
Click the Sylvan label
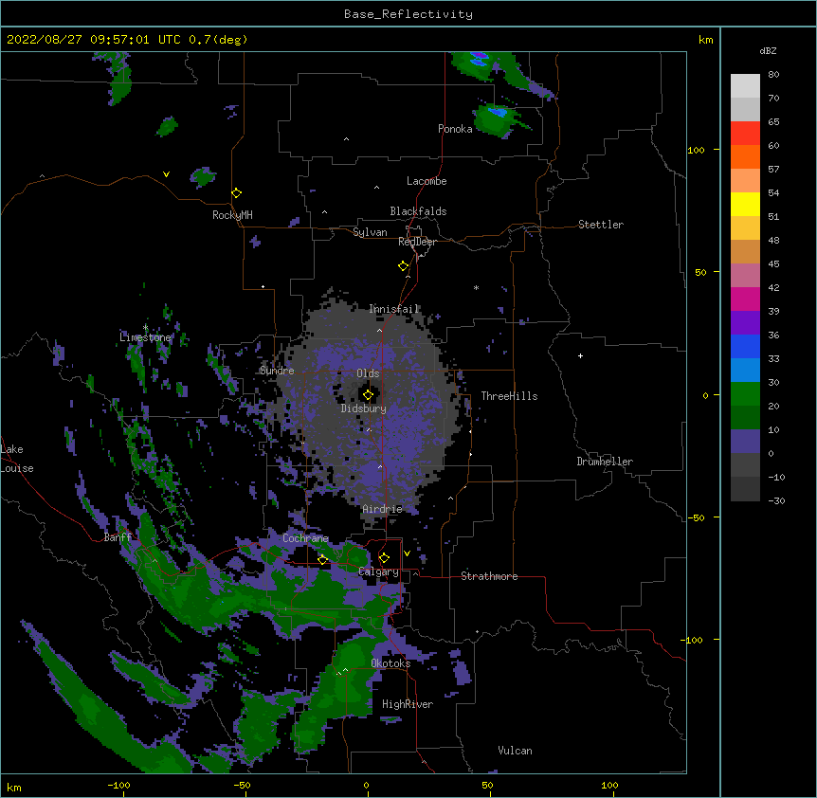[370, 232]
